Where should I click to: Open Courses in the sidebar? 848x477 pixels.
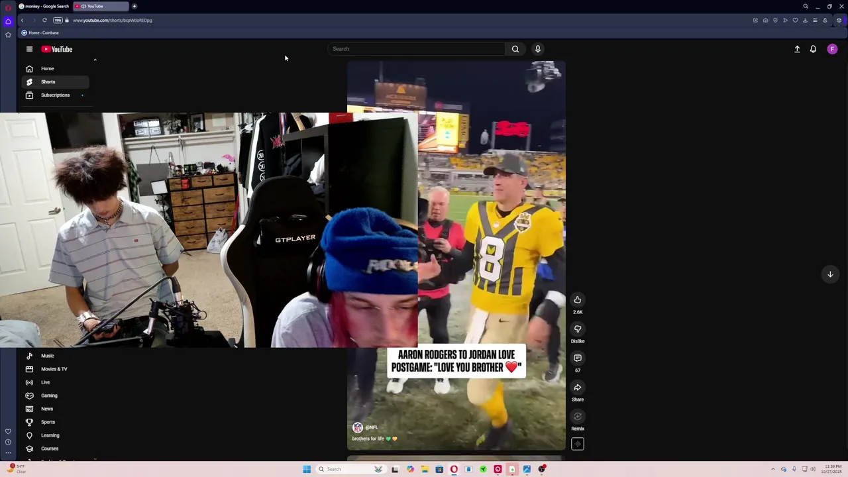[x=56, y=449]
